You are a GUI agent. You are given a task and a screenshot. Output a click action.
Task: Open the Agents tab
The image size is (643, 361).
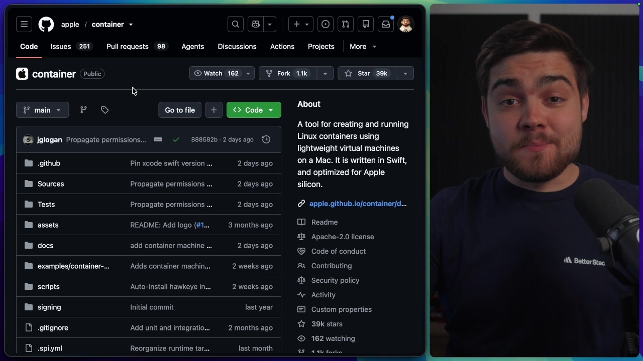[x=193, y=47]
